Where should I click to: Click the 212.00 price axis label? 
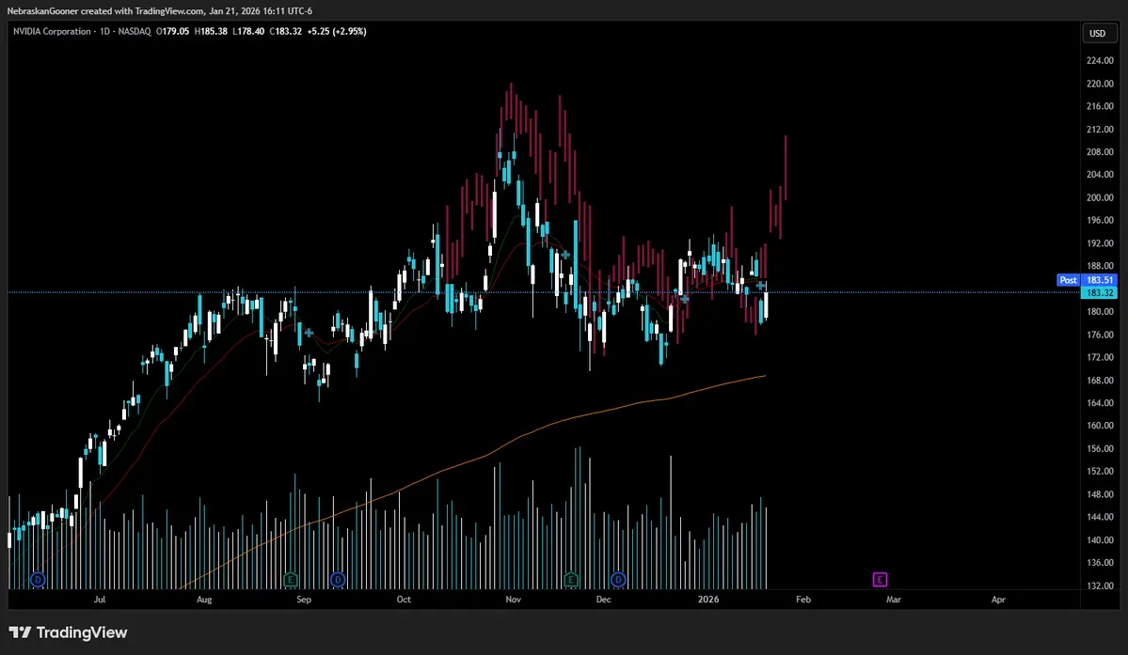1100,130
